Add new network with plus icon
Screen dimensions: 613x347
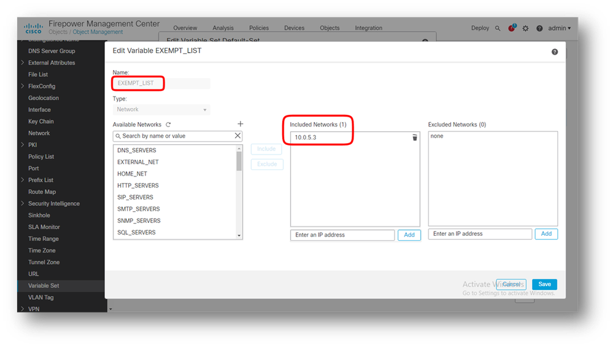[240, 123]
